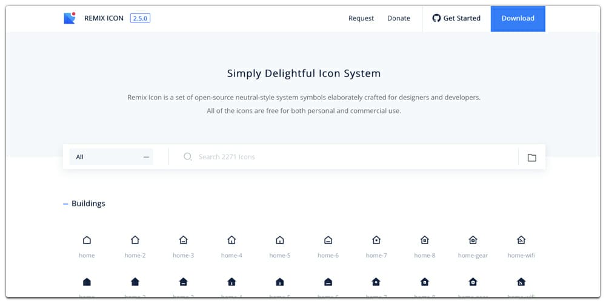
Task: Open the All category dropdown
Action: pyautogui.click(x=112, y=157)
